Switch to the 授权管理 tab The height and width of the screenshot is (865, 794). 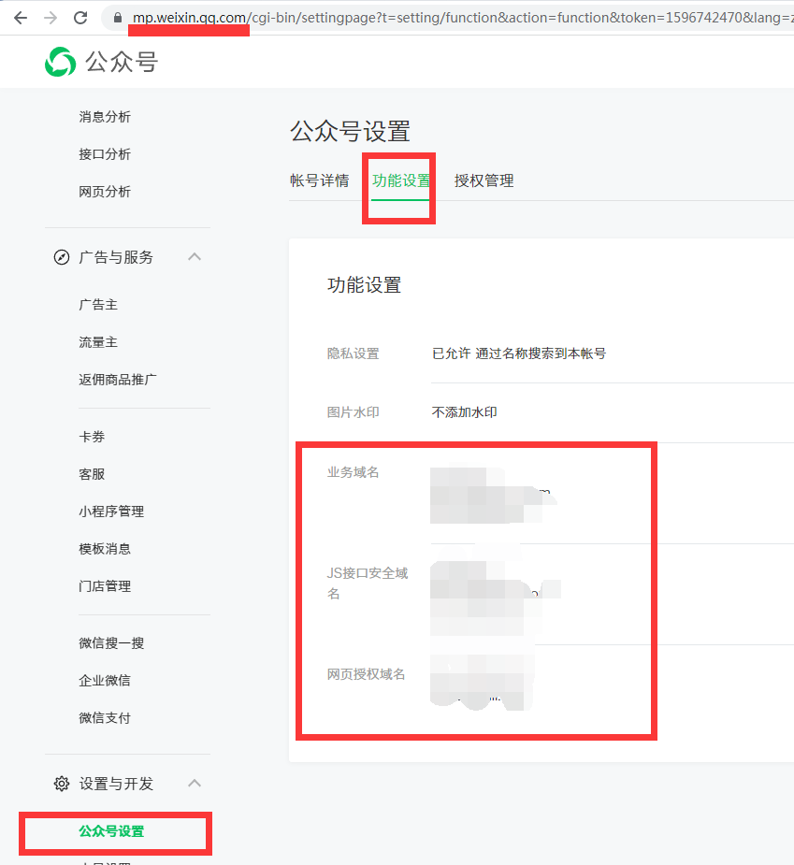tap(484, 180)
